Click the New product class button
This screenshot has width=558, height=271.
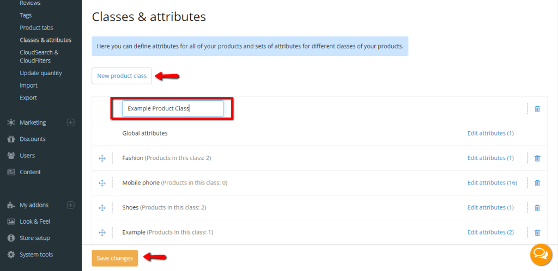122,76
